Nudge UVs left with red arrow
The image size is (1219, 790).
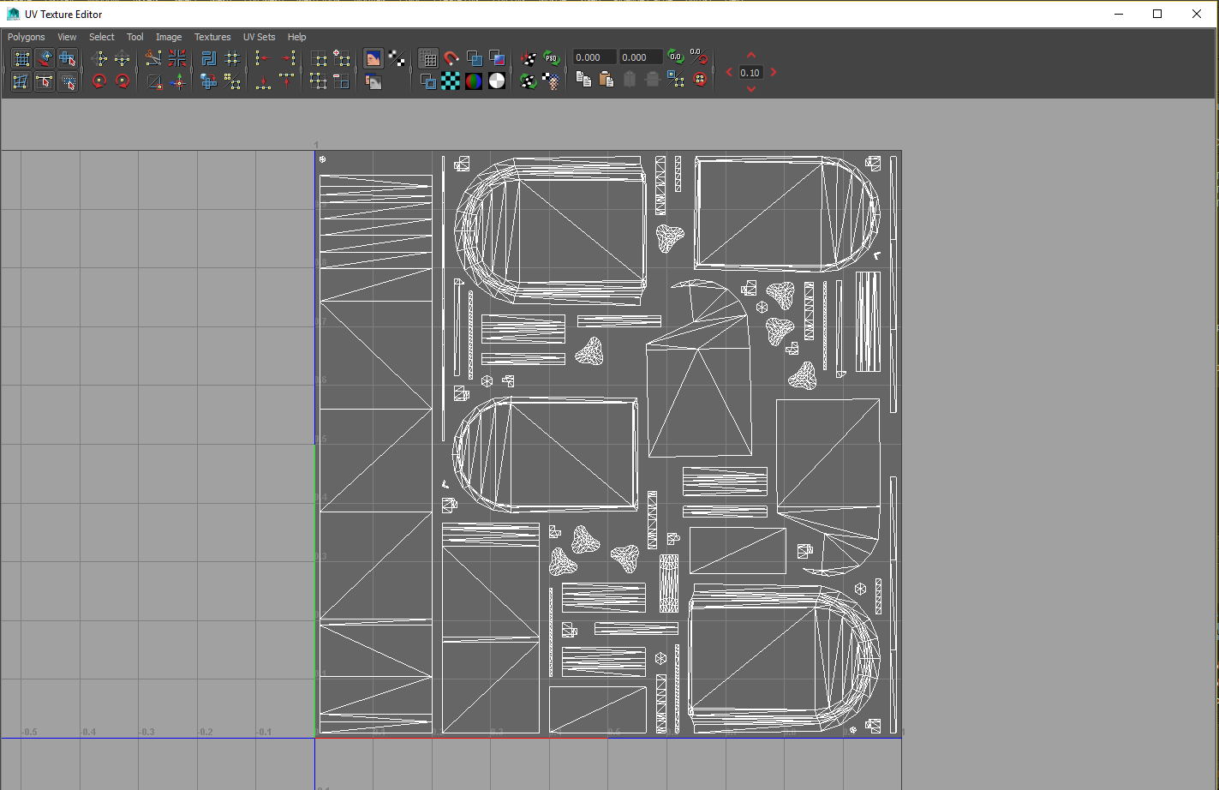point(729,72)
